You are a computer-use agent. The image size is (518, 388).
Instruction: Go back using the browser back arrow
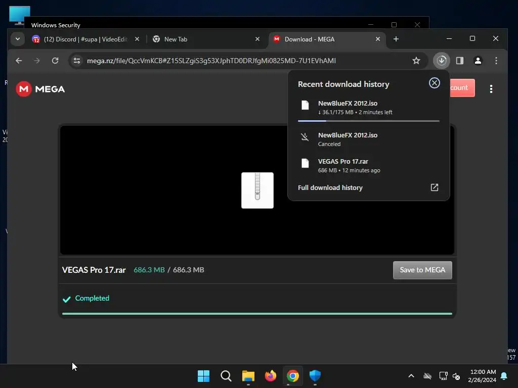[19, 61]
